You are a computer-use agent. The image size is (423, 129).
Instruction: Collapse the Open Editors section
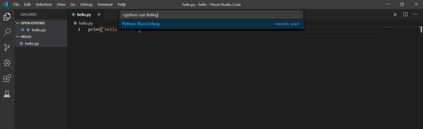18,23
